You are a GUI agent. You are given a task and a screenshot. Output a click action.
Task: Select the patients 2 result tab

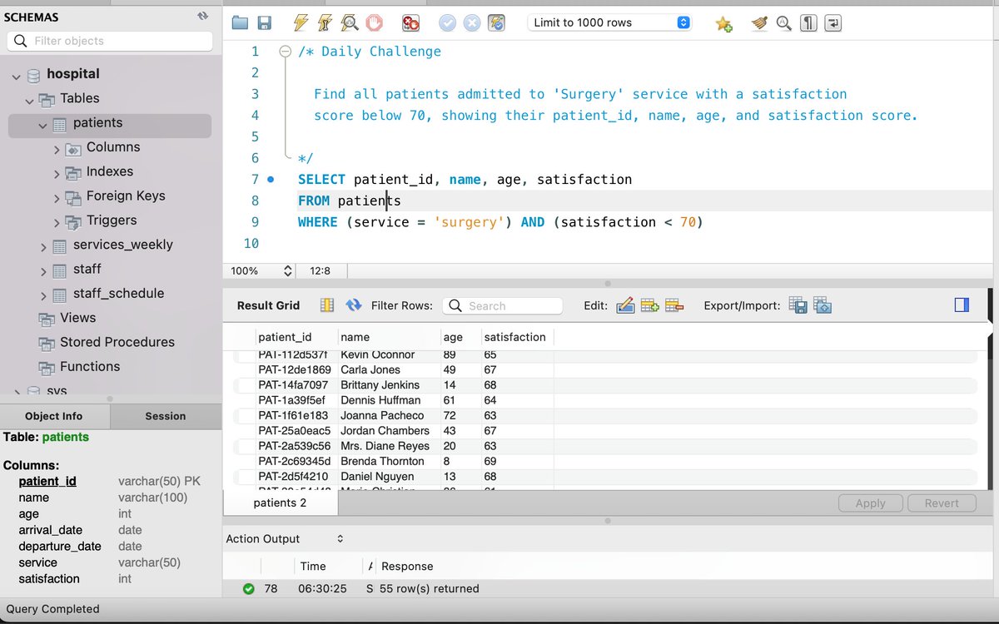tap(280, 503)
